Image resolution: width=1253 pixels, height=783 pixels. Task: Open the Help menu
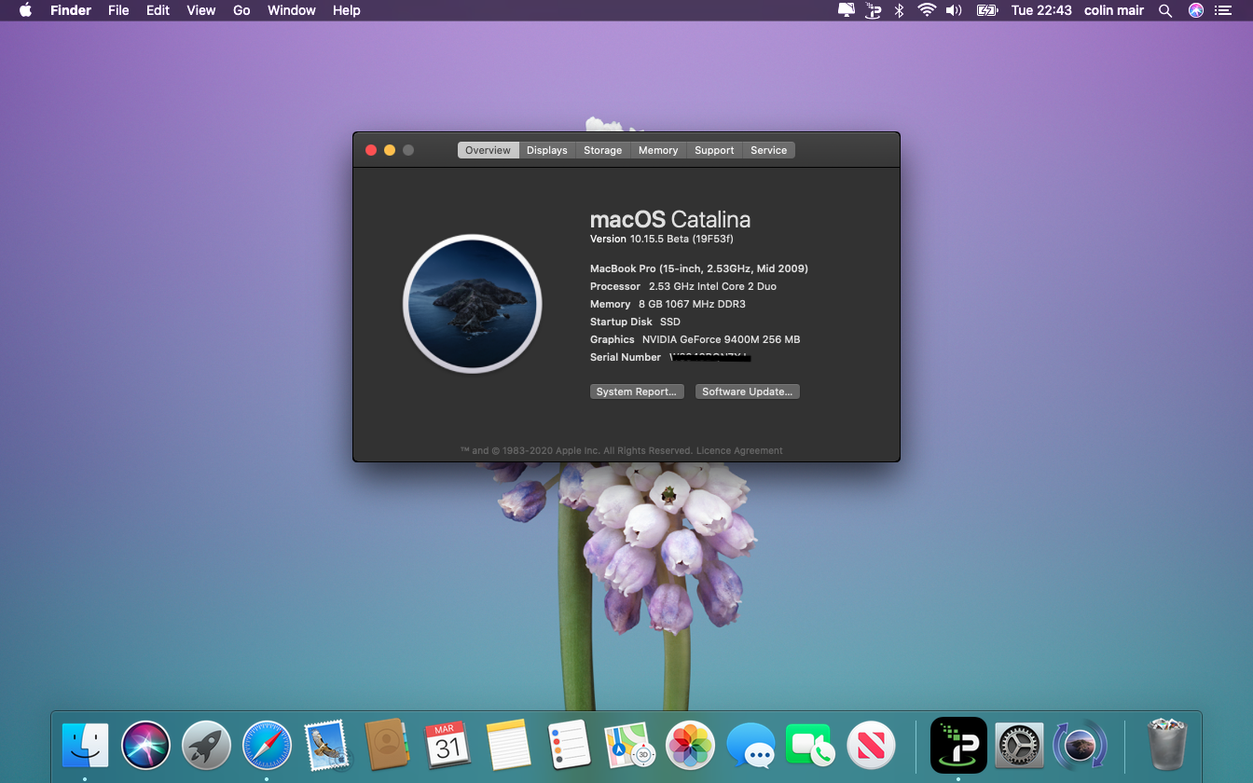(x=347, y=10)
